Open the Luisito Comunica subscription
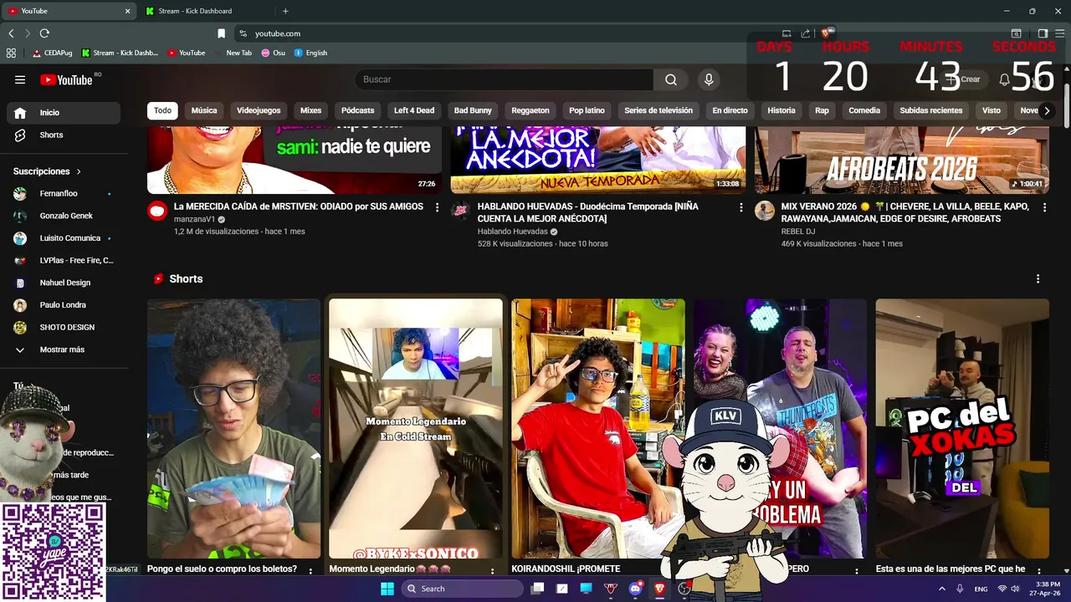This screenshot has width=1071, height=602. [x=64, y=238]
